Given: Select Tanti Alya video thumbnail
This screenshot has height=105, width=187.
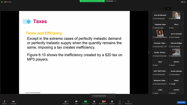Looking at the screenshot, I should [176, 15].
